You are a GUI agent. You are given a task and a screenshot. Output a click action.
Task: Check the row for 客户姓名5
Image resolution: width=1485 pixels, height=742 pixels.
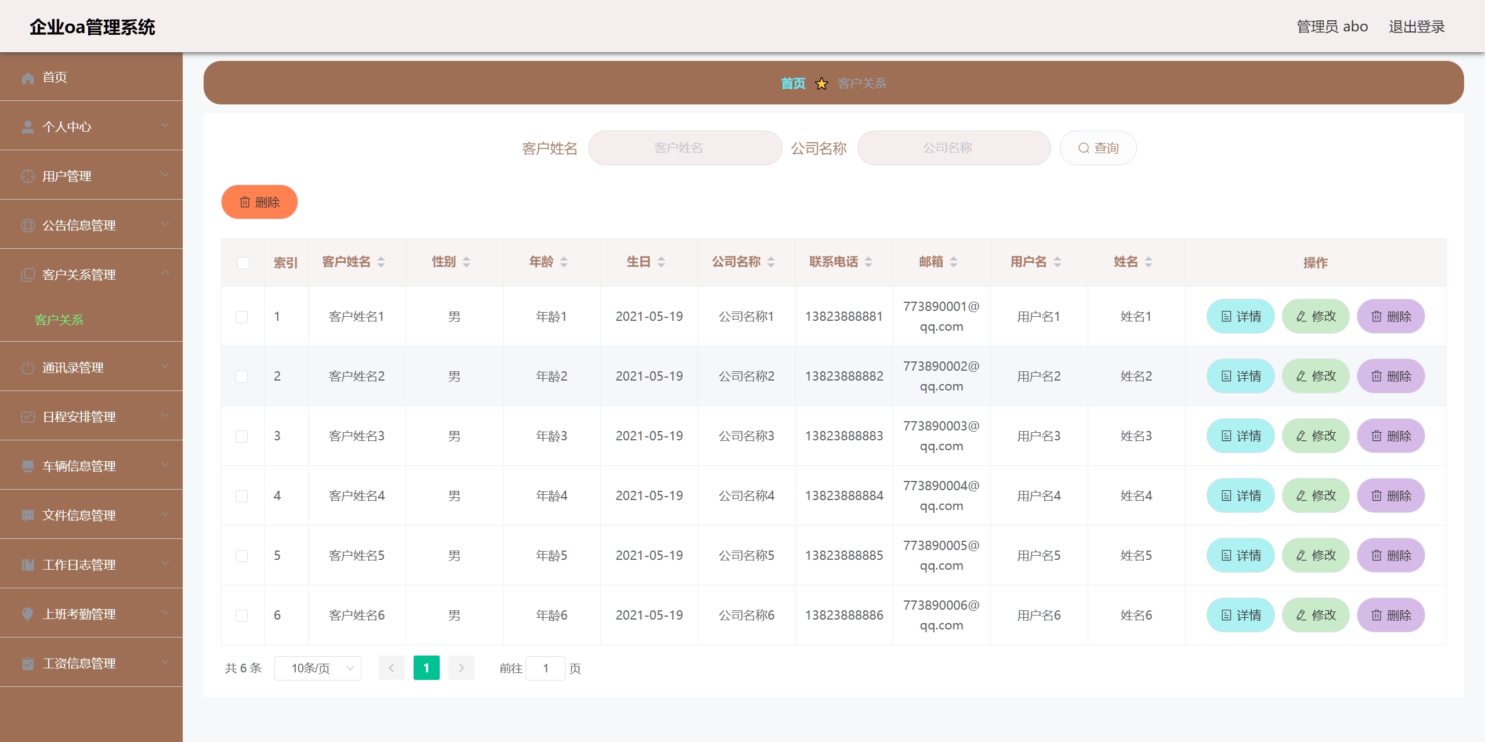pos(242,556)
